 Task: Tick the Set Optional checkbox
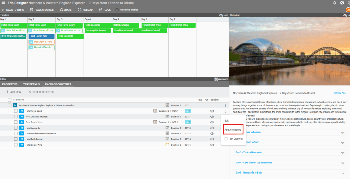pyautogui.click(x=226, y=139)
